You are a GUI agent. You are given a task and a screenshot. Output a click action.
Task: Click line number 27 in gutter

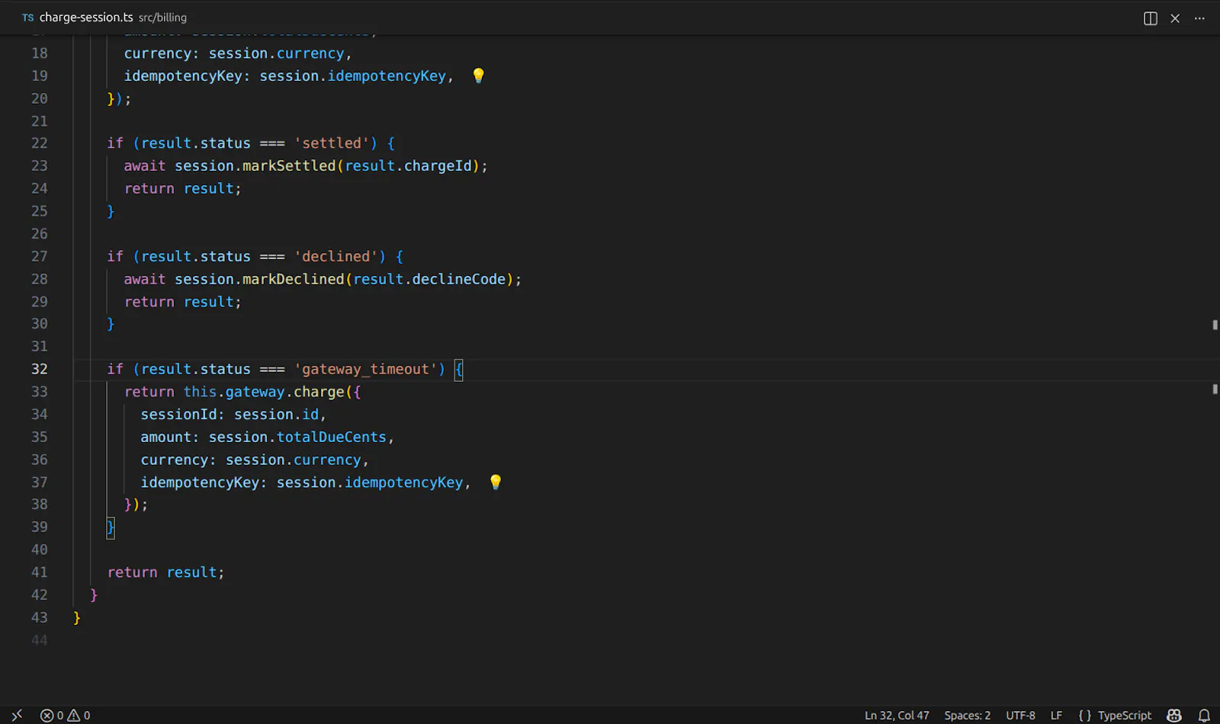(x=39, y=256)
